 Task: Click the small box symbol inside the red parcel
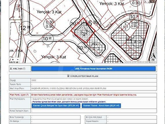(84, 32)
